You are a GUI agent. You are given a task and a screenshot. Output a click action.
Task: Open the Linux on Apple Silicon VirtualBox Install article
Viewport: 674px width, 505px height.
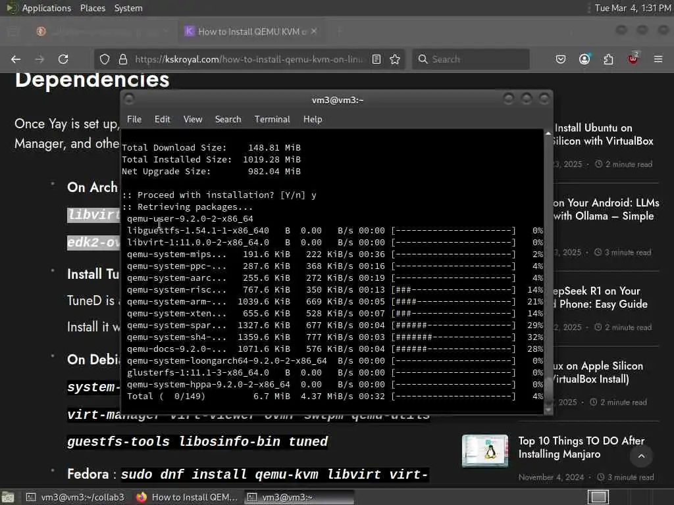tap(598, 372)
